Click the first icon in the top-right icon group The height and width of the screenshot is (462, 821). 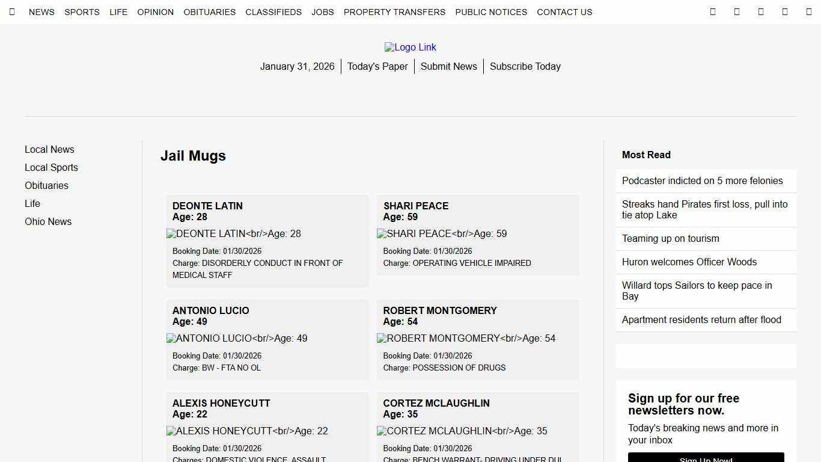[x=713, y=12]
